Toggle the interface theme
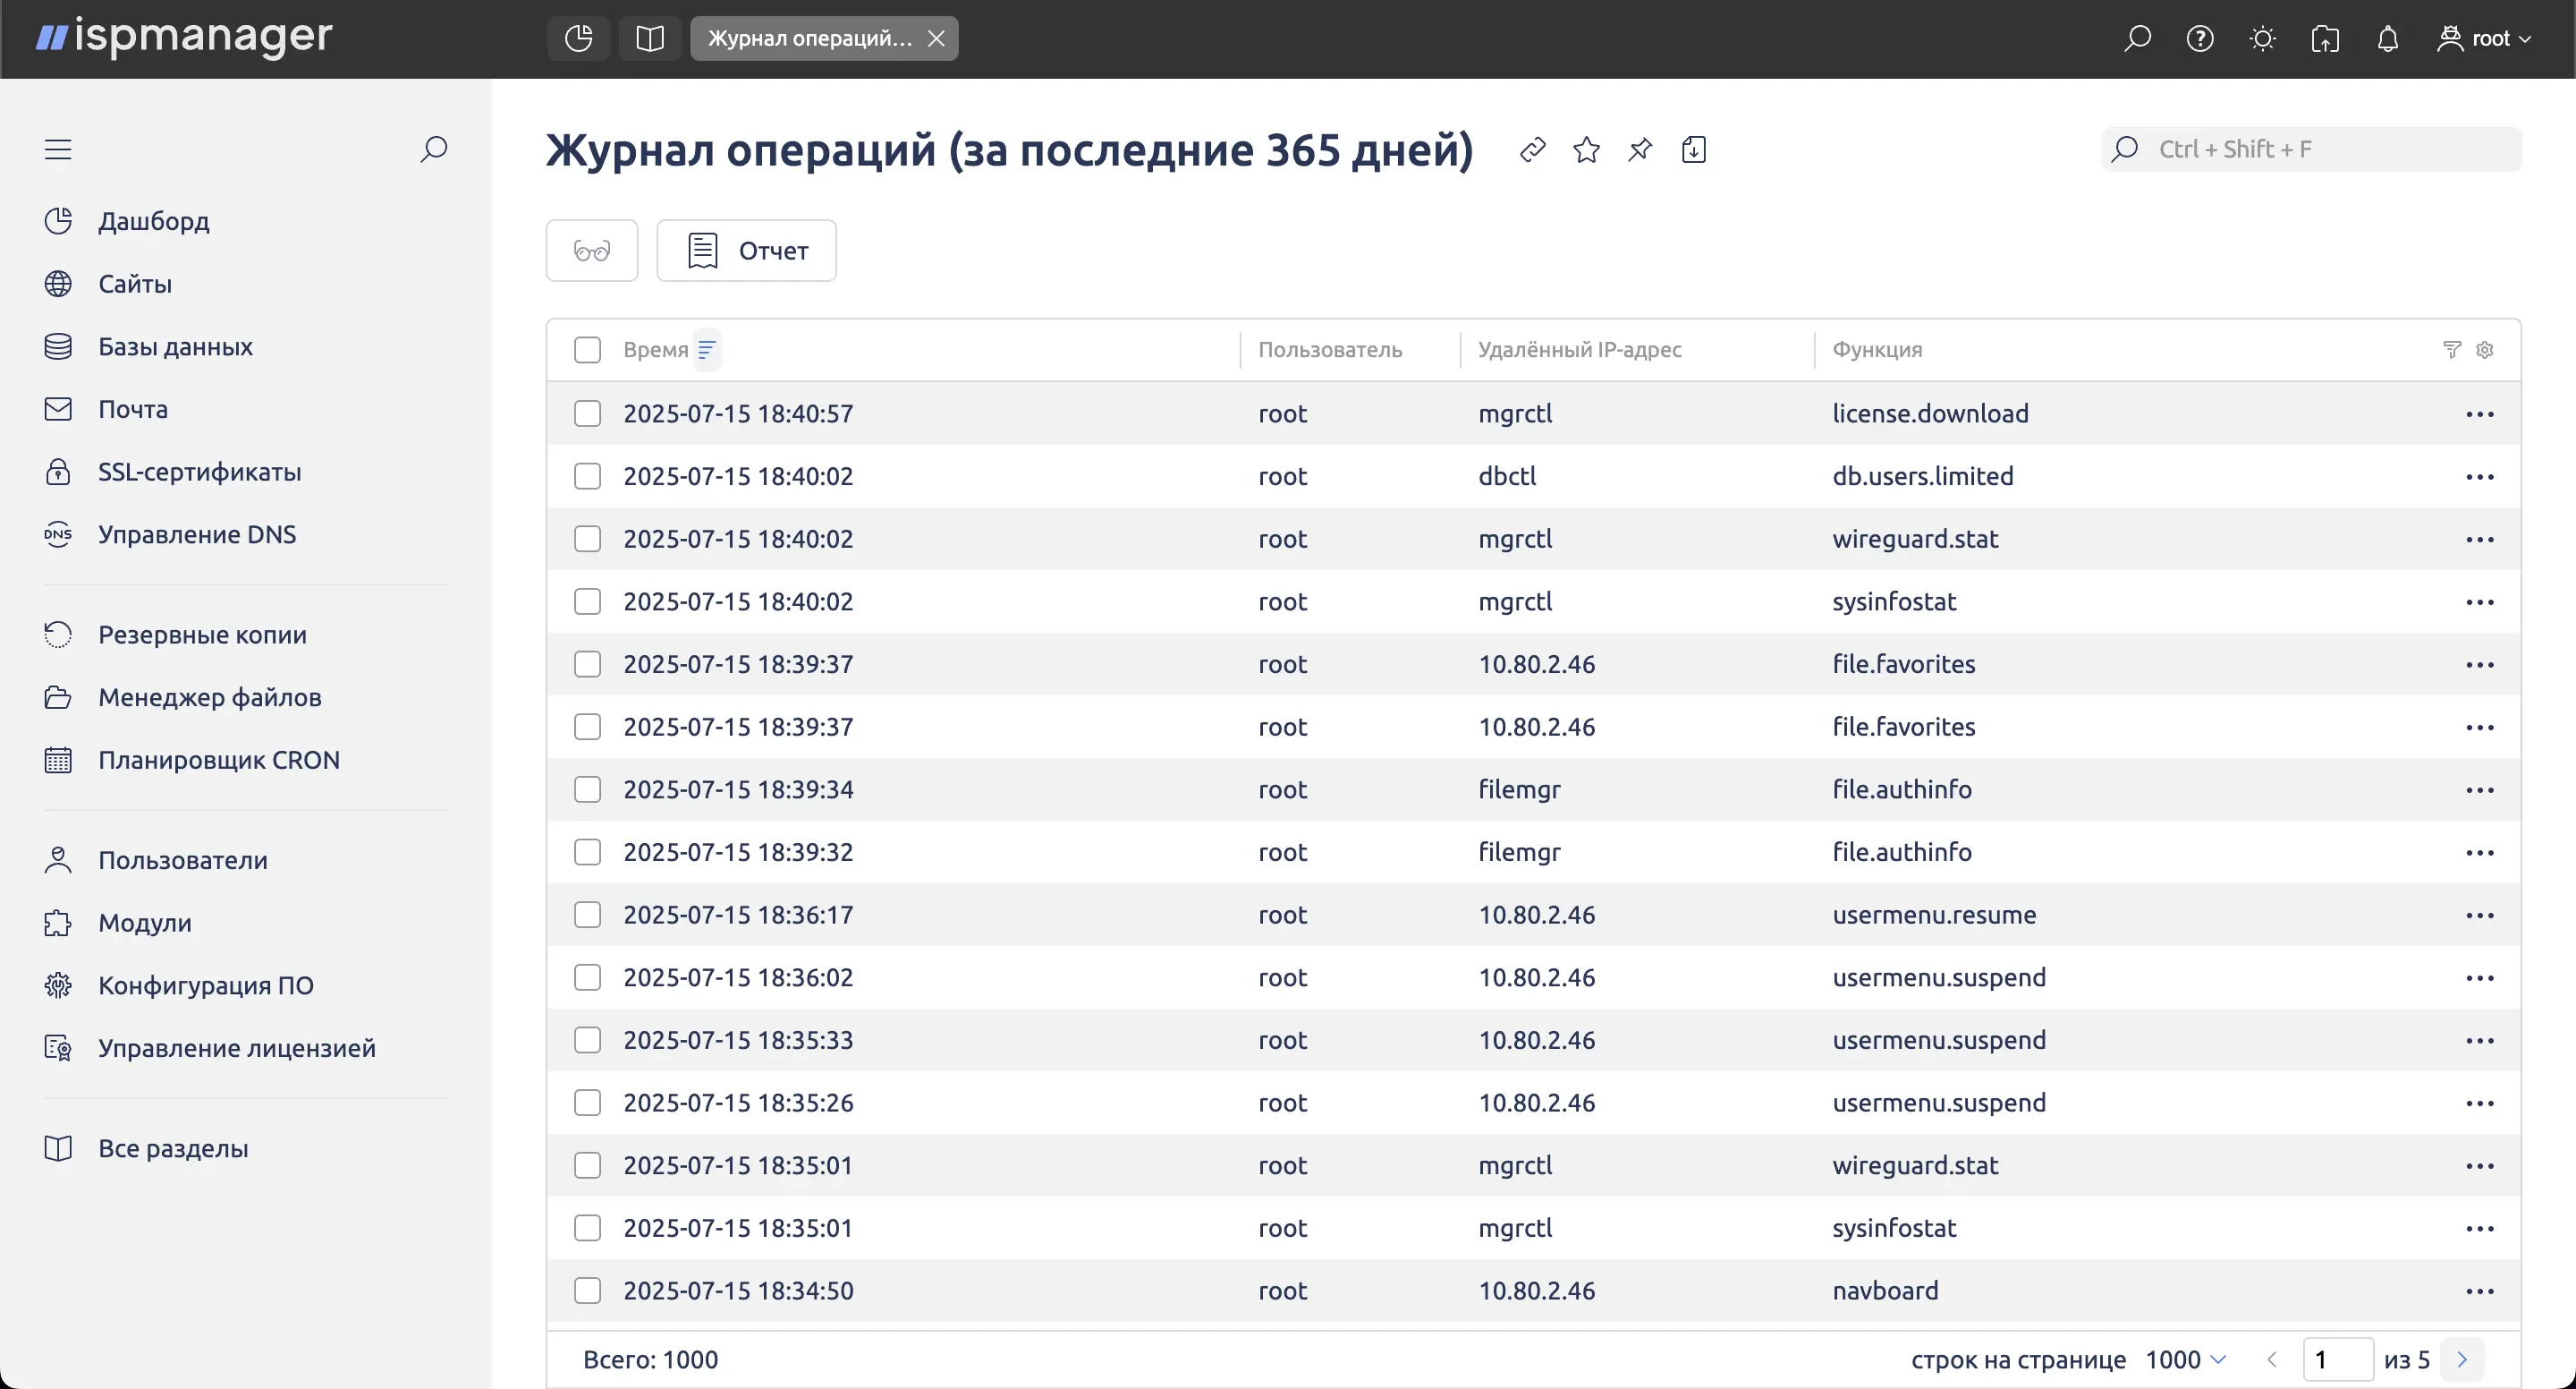The width and height of the screenshot is (2576, 1389). (x=2262, y=38)
